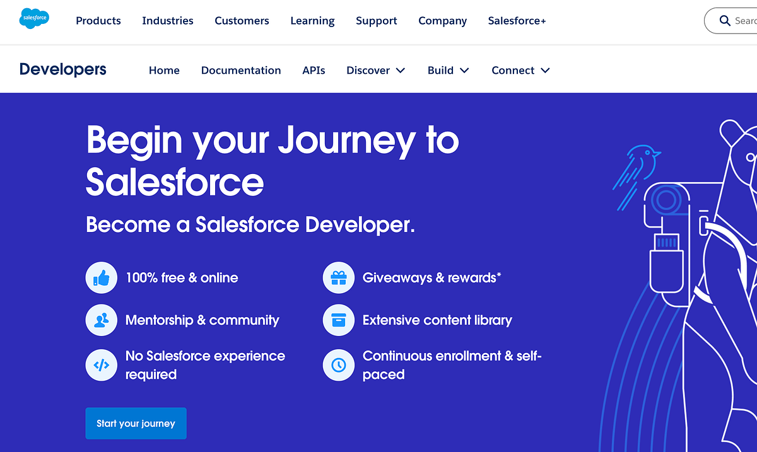Open search using the magnifying glass icon
This screenshot has height=452, width=757.
click(x=724, y=20)
